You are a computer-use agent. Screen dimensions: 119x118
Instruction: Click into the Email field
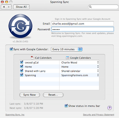tap(82, 24)
